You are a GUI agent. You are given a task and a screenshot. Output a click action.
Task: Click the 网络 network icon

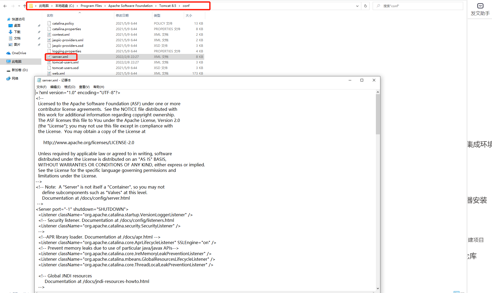pyautogui.click(x=8, y=79)
